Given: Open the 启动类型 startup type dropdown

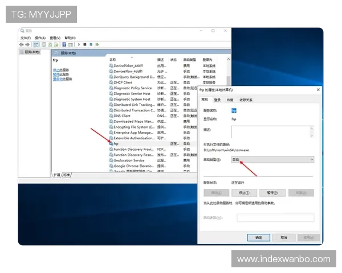Looking at the screenshot, I should coord(272,160).
